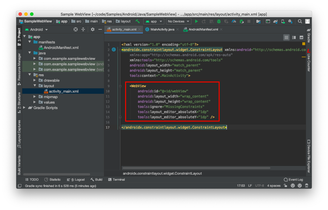Toggle the Z: Structure tool window
Image resolution: width=328 pixels, height=210 pixels.
19,103
